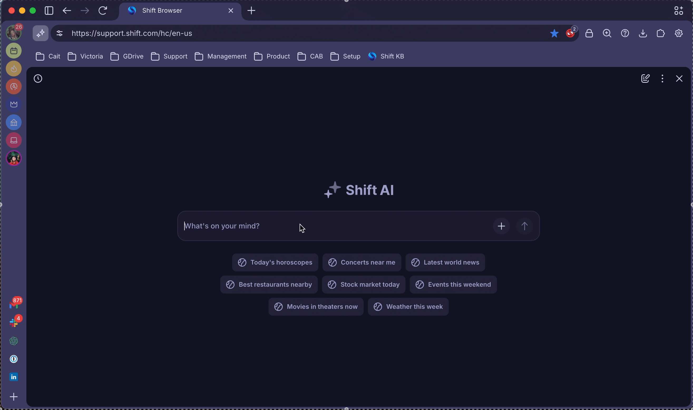
Task: Open the ChatGPT sidebar app
Action: click(x=14, y=341)
